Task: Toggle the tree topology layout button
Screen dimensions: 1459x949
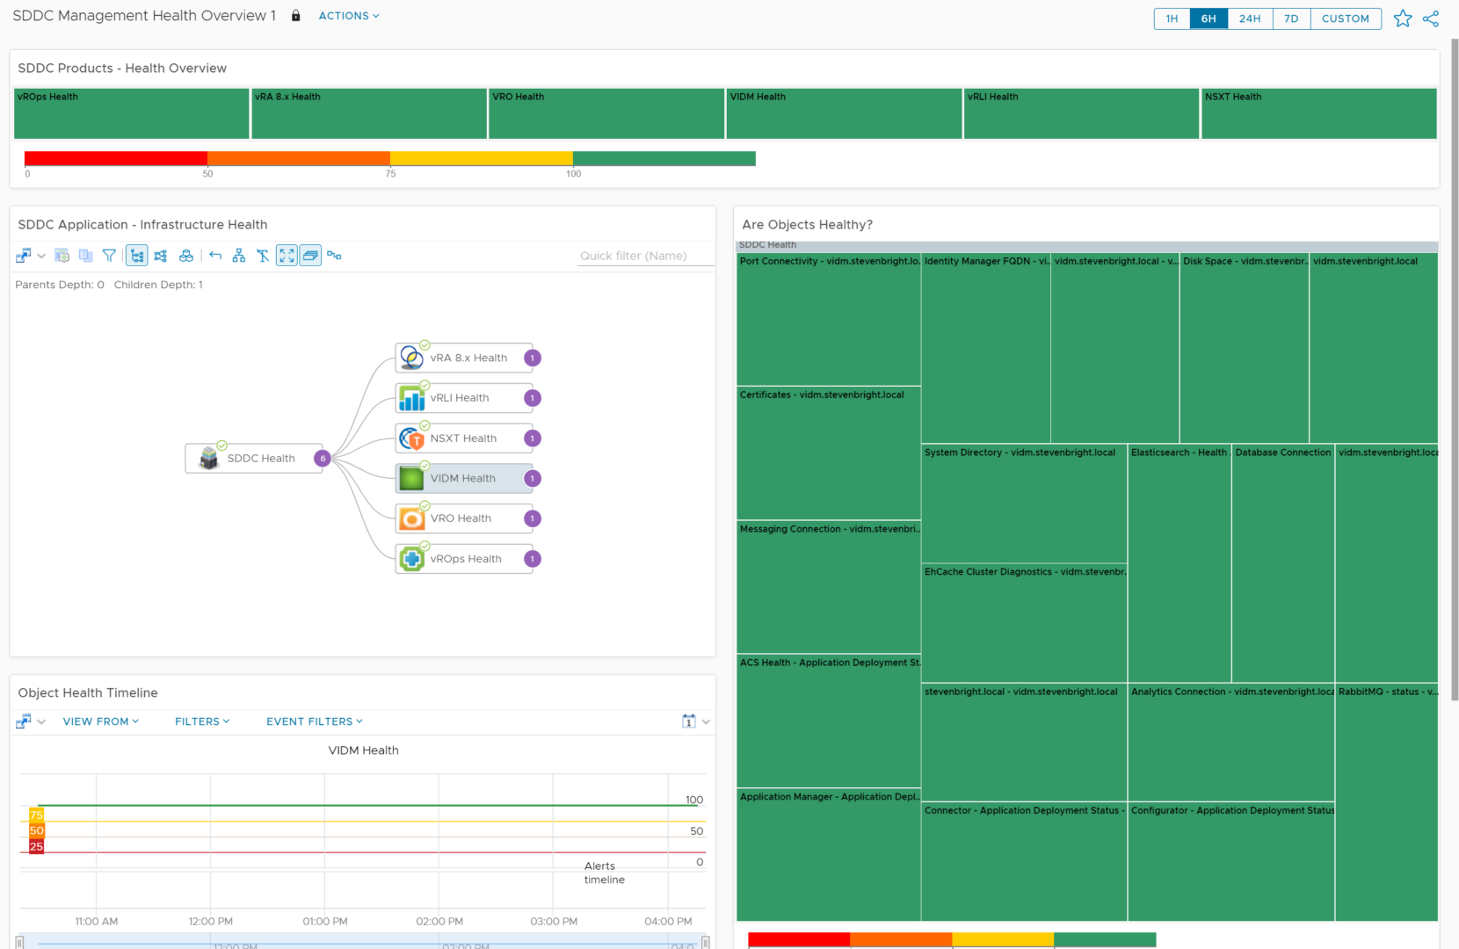Action: (137, 256)
